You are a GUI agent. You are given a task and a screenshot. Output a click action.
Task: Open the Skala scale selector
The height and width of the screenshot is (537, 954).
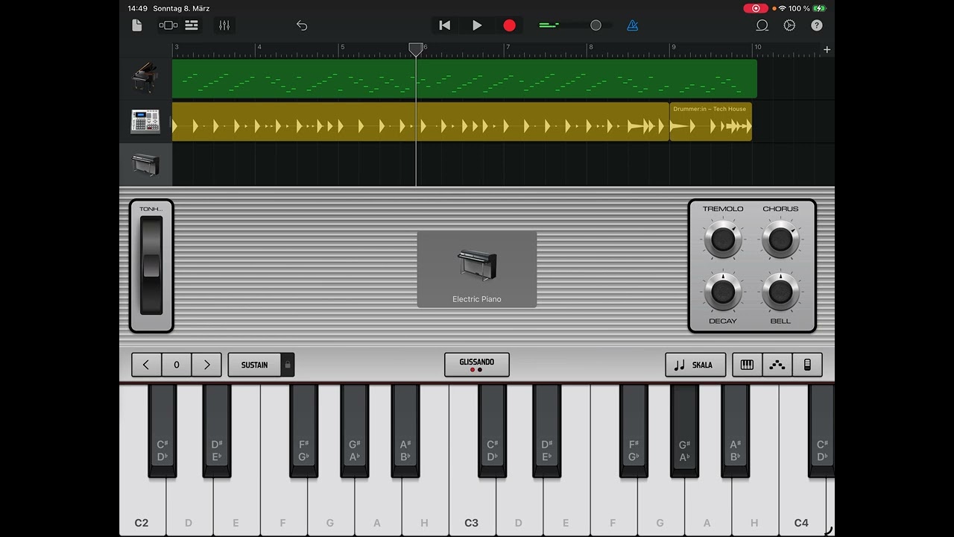pos(695,365)
